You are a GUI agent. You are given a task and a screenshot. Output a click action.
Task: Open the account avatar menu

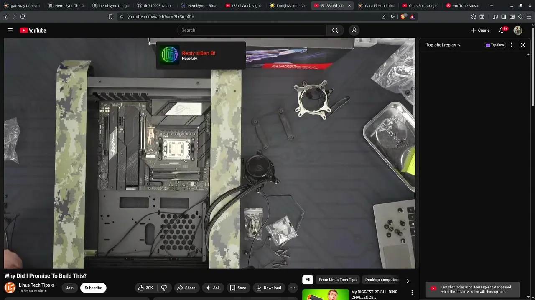[518, 30]
